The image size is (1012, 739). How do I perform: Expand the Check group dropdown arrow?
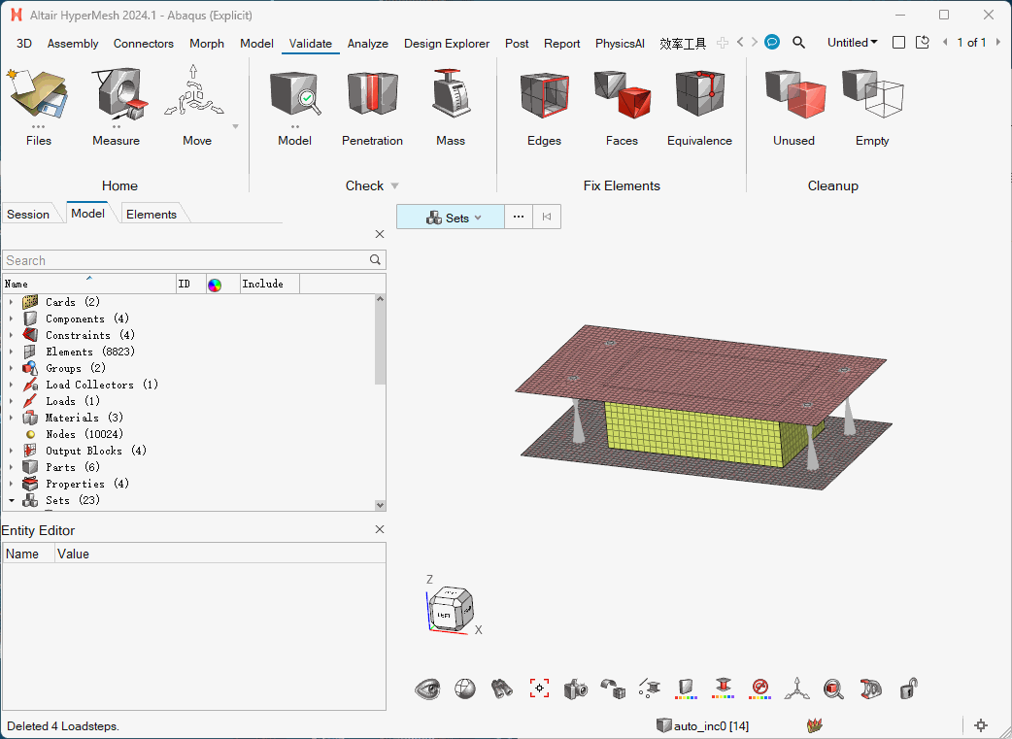tap(395, 186)
